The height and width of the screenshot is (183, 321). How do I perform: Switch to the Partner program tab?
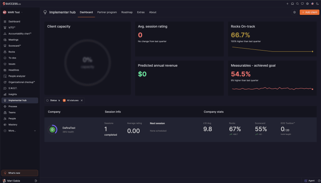(x=107, y=12)
